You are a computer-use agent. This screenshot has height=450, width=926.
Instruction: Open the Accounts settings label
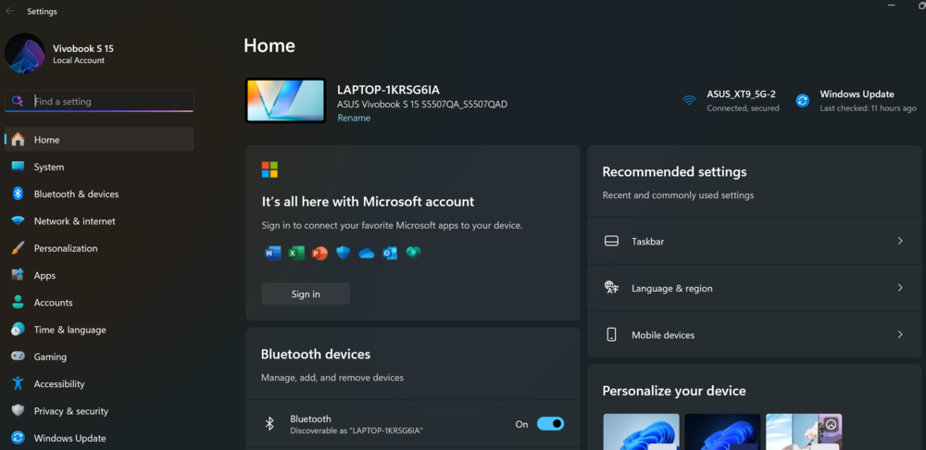[53, 303]
